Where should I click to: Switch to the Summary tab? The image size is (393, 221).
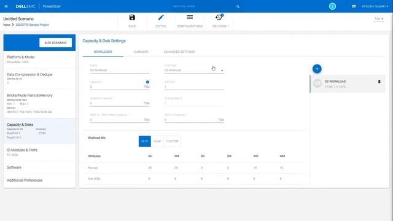[141, 52]
